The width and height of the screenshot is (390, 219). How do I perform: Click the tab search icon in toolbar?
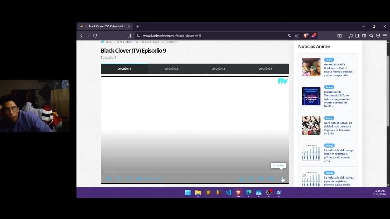coord(339,36)
